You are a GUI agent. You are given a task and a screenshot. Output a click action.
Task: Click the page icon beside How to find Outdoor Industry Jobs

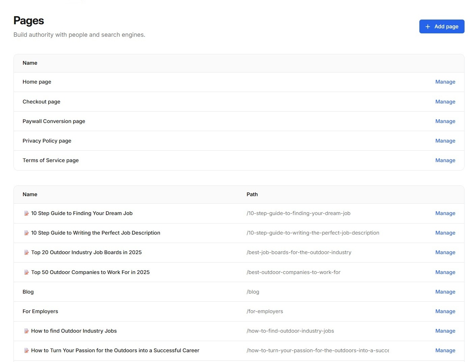coord(26,331)
